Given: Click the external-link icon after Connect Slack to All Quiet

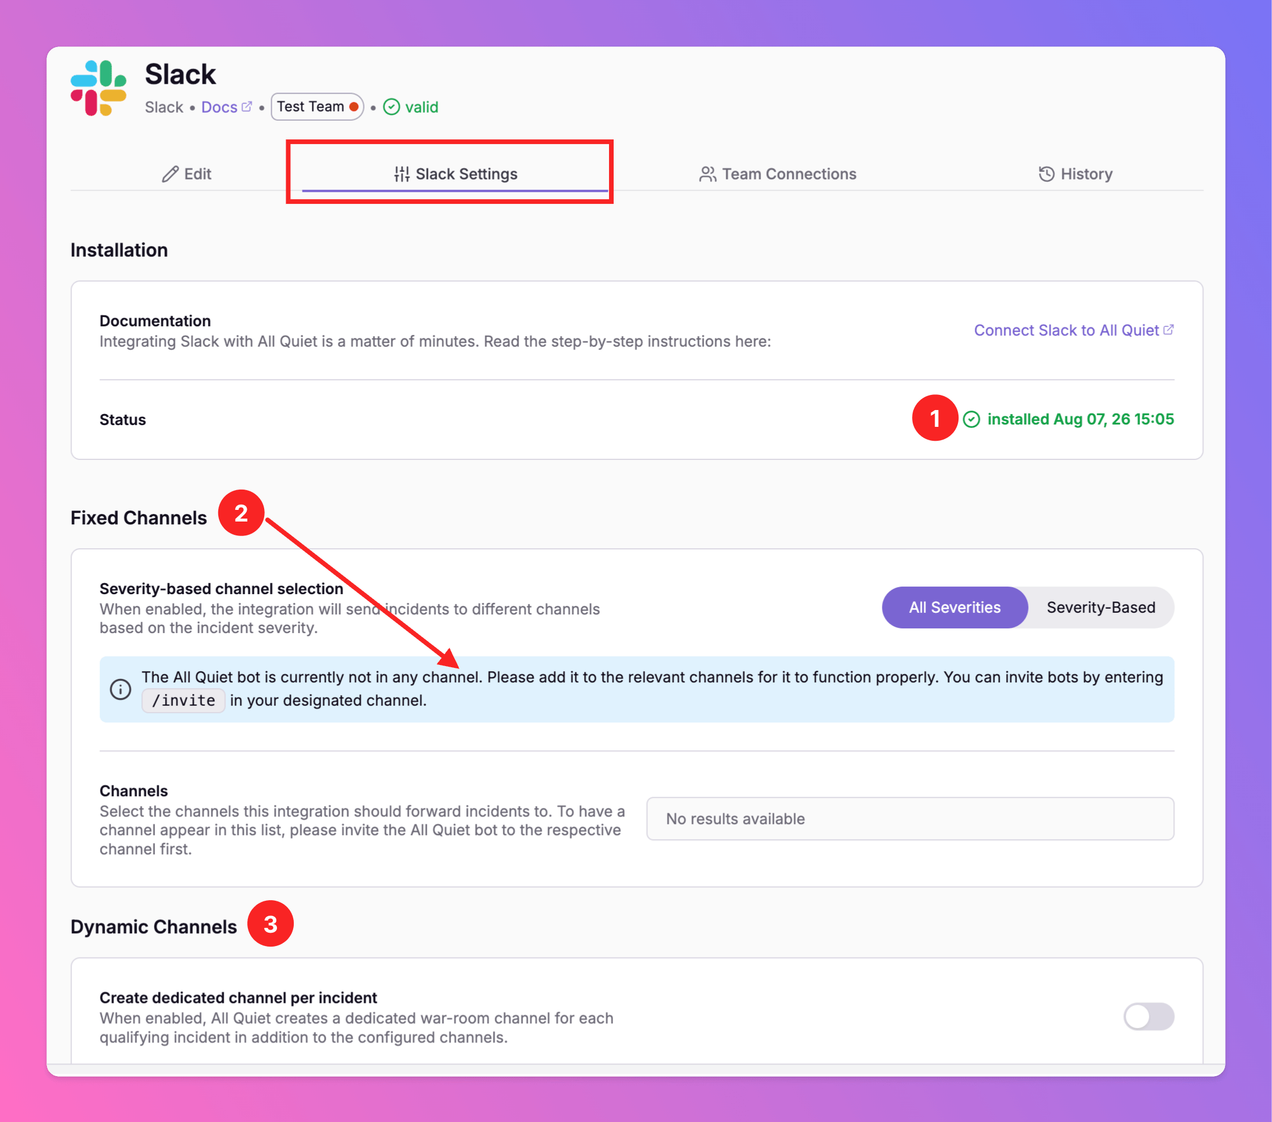Looking at the screenshot, I should pyautogui.click(x=1169, y=330).
